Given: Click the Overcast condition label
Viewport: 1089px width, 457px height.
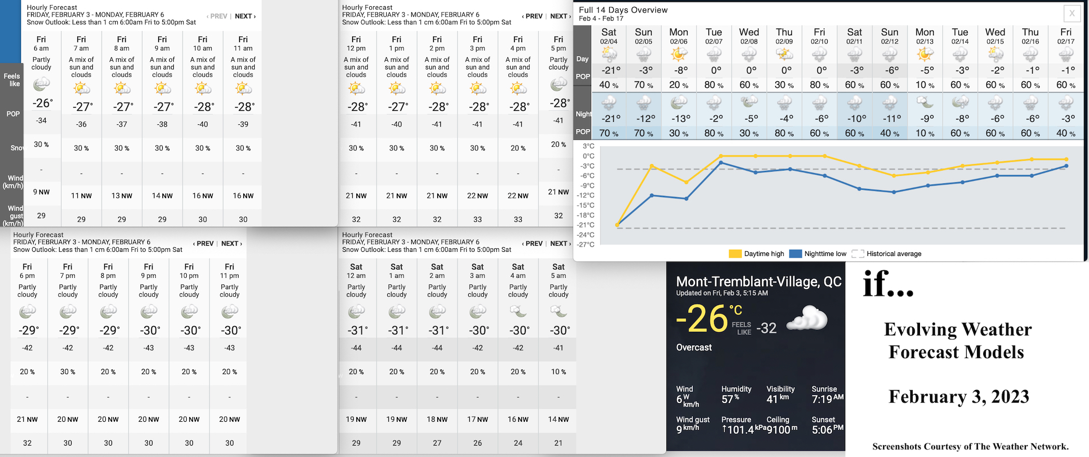Looking at the screenshot, I should (694, 348).
